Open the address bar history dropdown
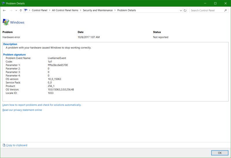This screenshot has width=231, height=158. [x=181, y=10]
